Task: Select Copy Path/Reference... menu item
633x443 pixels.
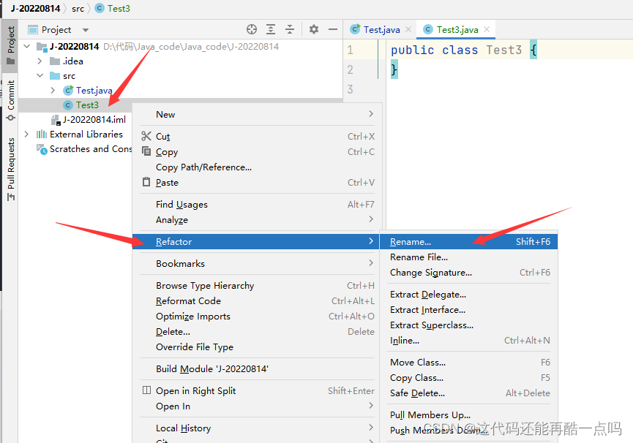Action: [257, 167]
